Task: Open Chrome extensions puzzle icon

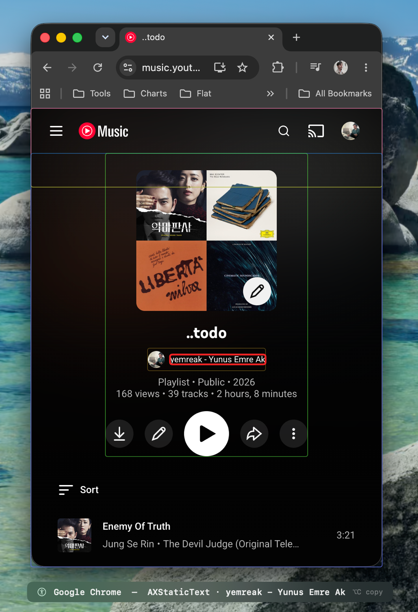Action: 278,68
